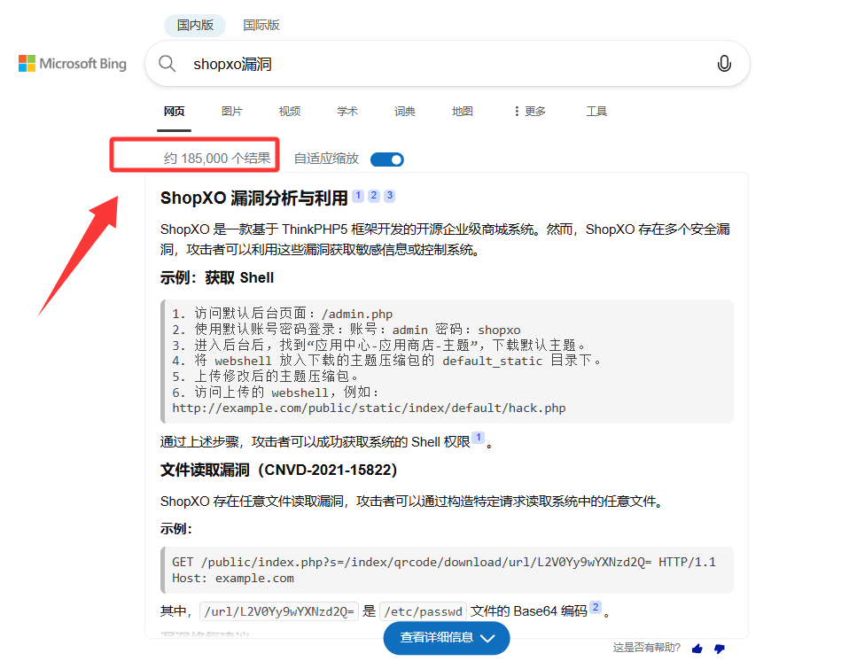The height and width of the screenshot is (661, 841).
Task: Click the thumbs down feedback icon
Action: coord(720,649)
